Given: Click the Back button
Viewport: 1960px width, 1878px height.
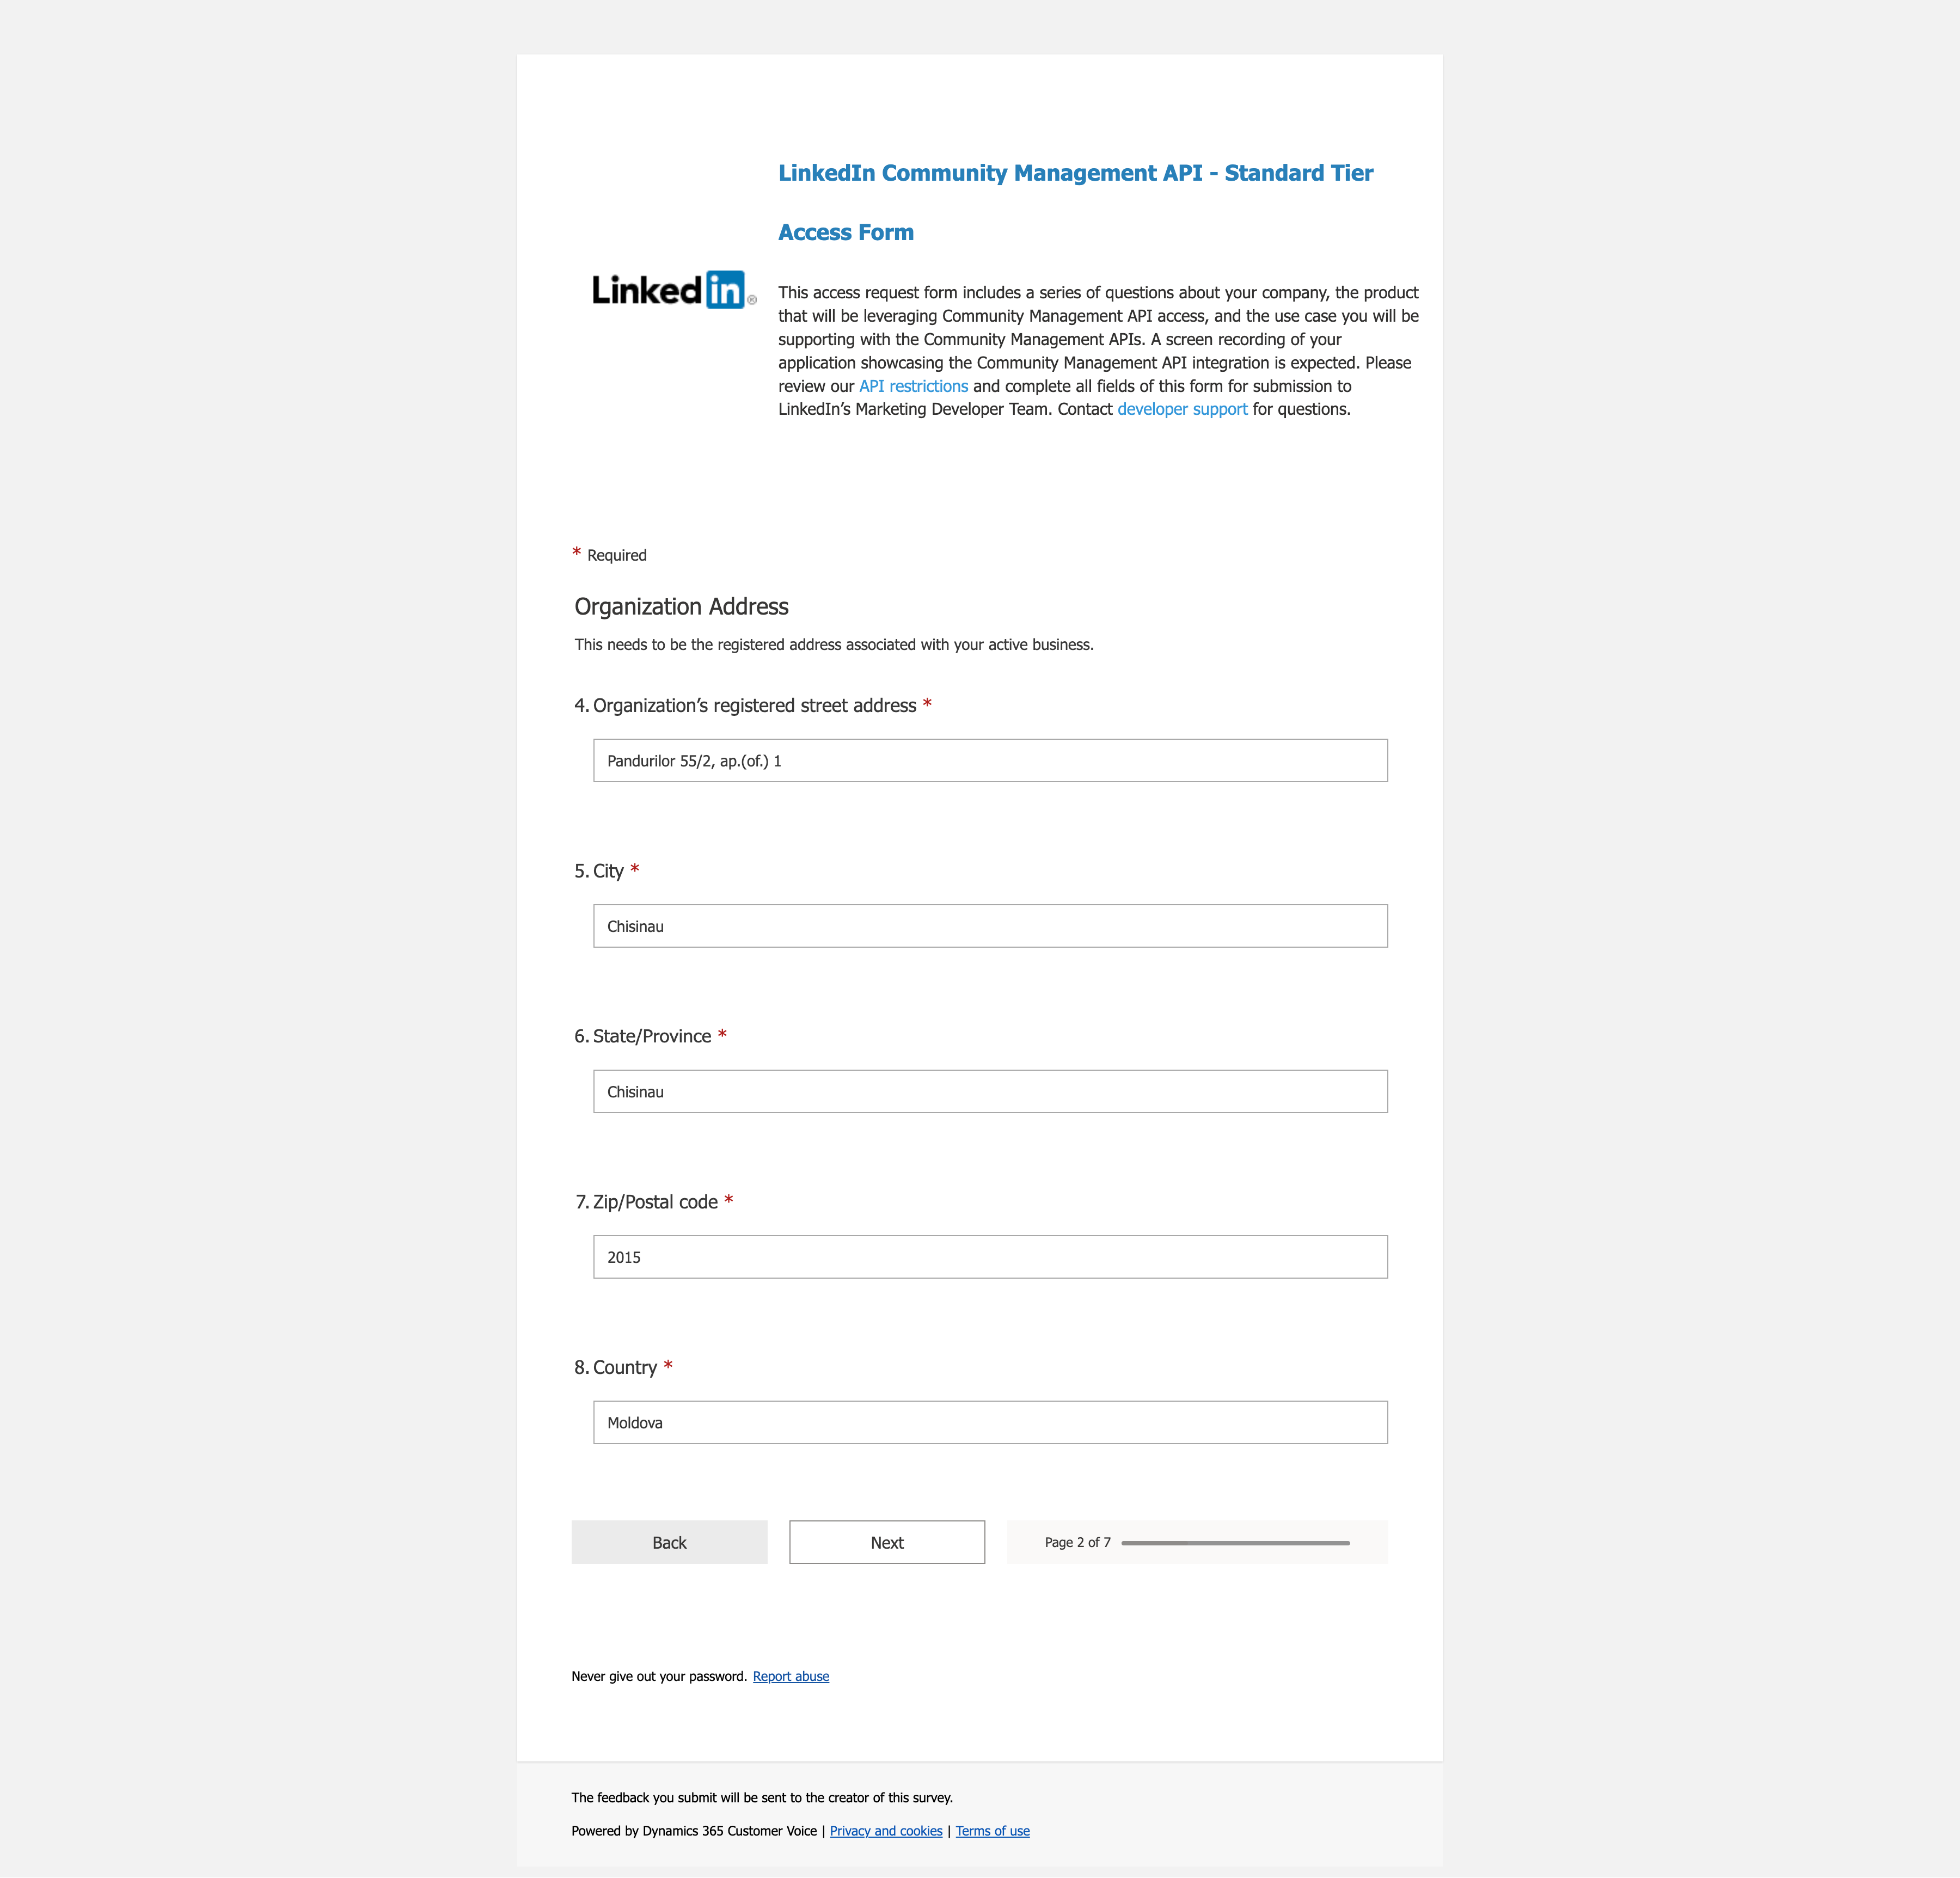Looking at the screenshot, I should 670,1542.
